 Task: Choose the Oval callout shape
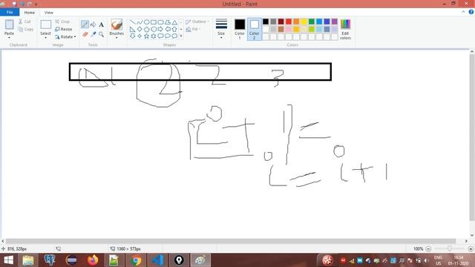click(x=168, y=36)
